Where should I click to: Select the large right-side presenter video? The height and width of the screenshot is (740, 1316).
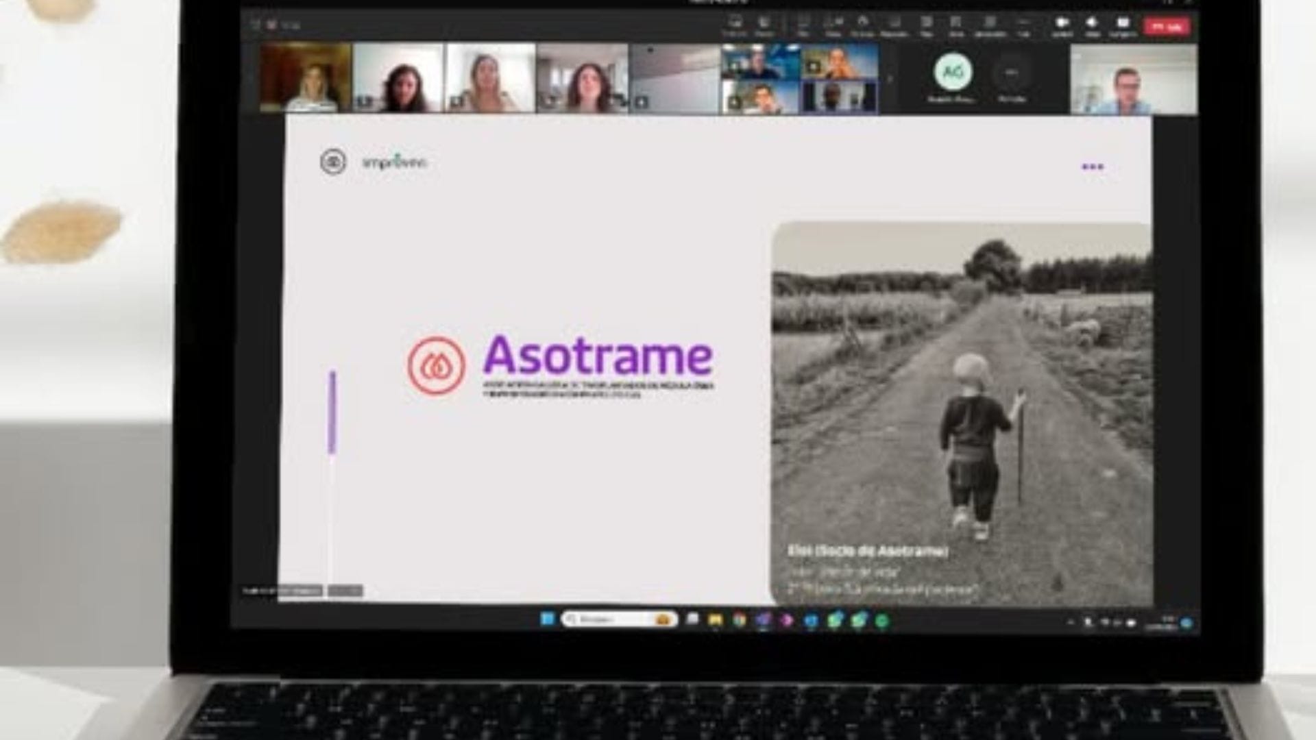(x=1134, y=79)
